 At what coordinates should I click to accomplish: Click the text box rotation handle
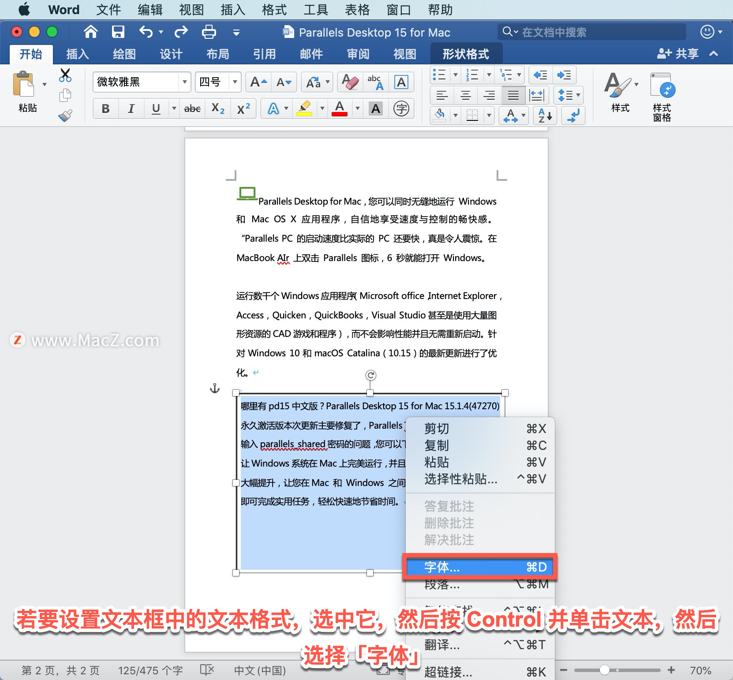tap(371, 375)
